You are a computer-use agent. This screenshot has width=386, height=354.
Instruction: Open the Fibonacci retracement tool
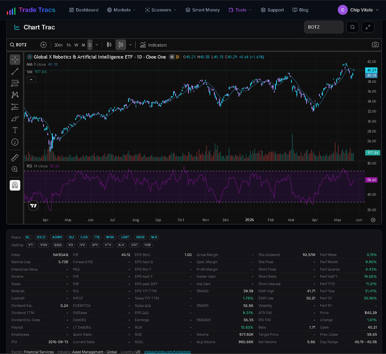(15, 83)
